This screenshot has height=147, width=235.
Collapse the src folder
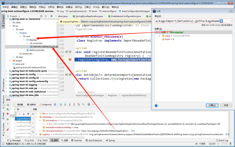(x=10, y=26)
